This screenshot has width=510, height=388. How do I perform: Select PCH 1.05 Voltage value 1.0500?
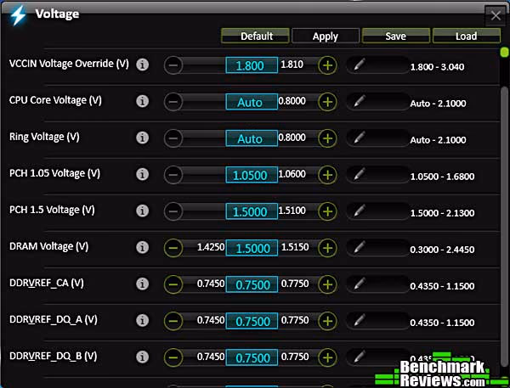pos(252,175)
